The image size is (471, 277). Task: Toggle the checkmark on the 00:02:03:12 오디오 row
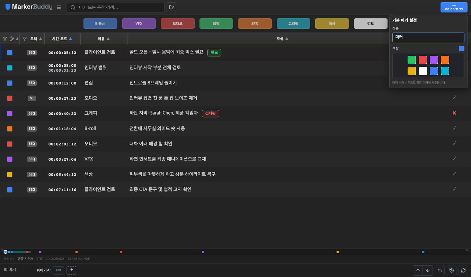pos(454,144)
